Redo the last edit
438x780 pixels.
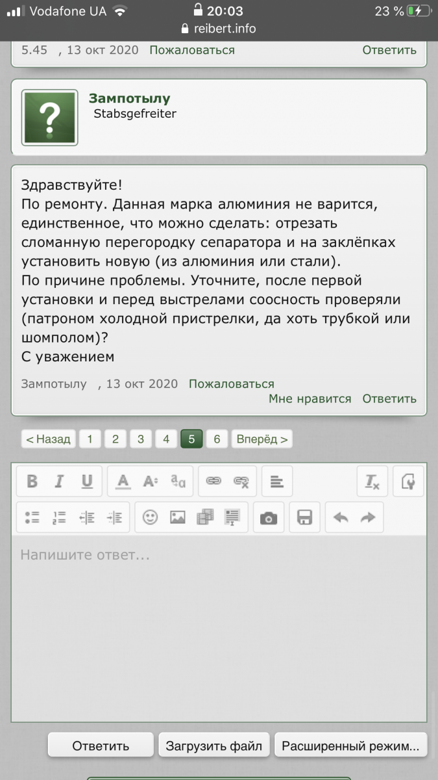click(368, 517)
